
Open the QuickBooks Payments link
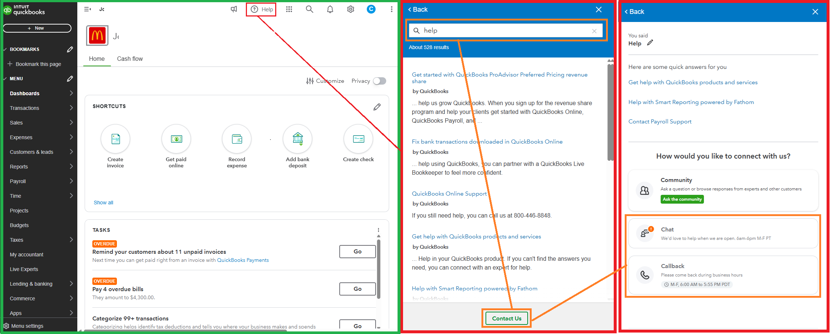(x=243, y=260)
